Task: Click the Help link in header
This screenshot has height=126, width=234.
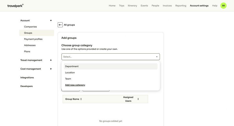Action: tap(214, 5)
